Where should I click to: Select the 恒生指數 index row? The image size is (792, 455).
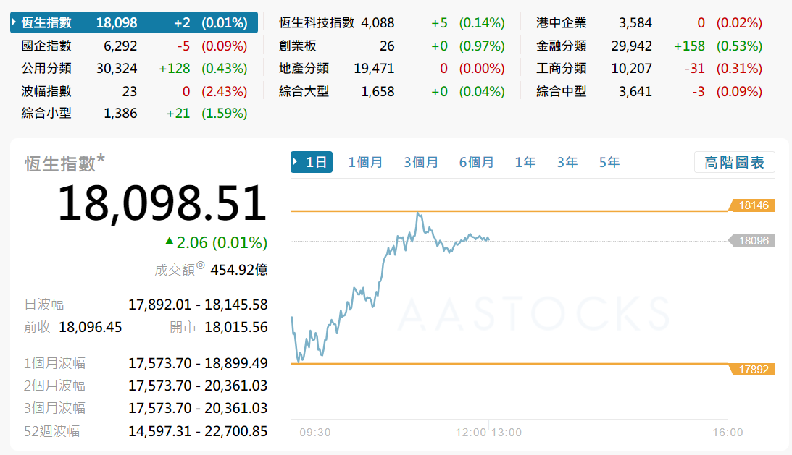pyautogui.click(x=133, y=22)
